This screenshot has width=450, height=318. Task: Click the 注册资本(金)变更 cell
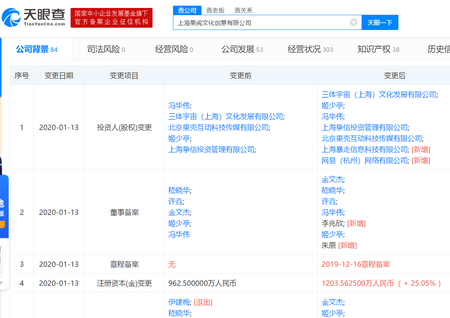pyautogui.click(x=124, y=283)
